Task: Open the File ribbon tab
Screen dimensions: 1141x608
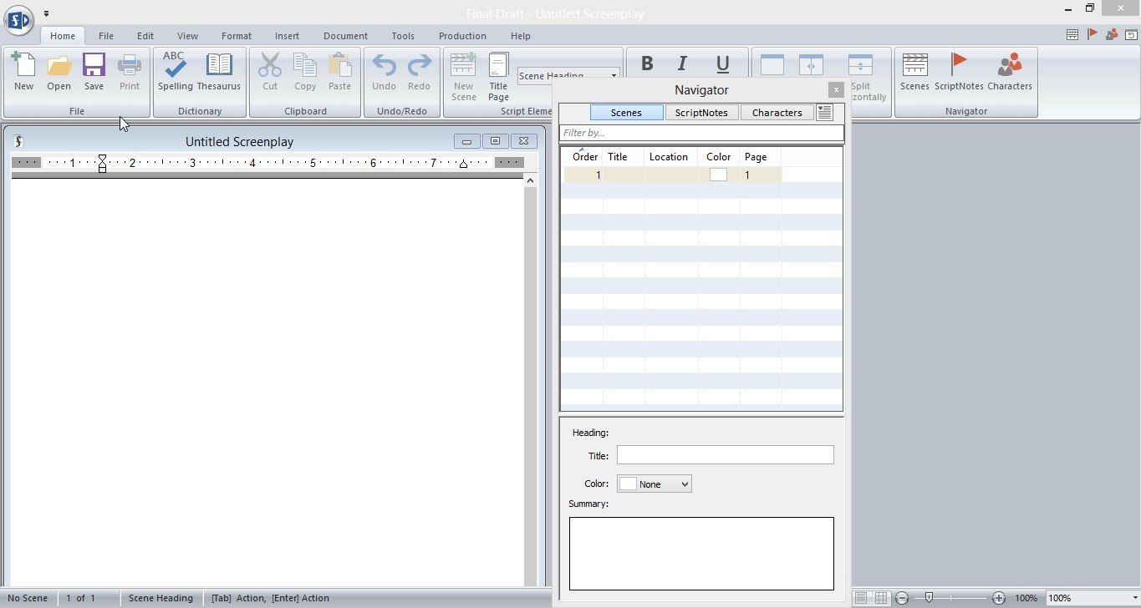Action: 106,36
